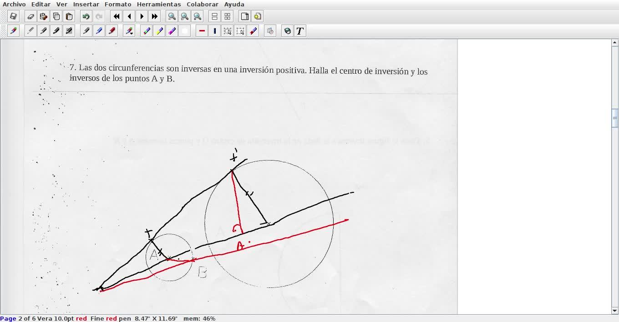Select the default multicolor pen tool
The width and height of the screenshot is (619, 322).
[x=13, y=31]
